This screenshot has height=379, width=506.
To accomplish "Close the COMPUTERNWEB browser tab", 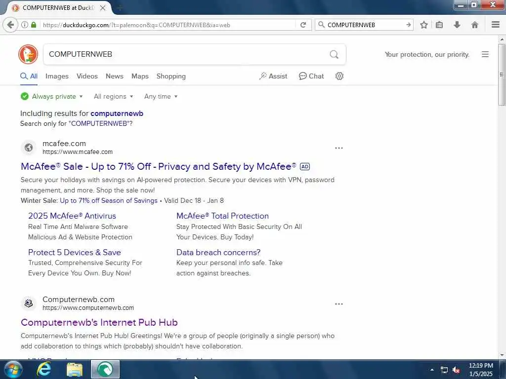I will tap(103, 8).
